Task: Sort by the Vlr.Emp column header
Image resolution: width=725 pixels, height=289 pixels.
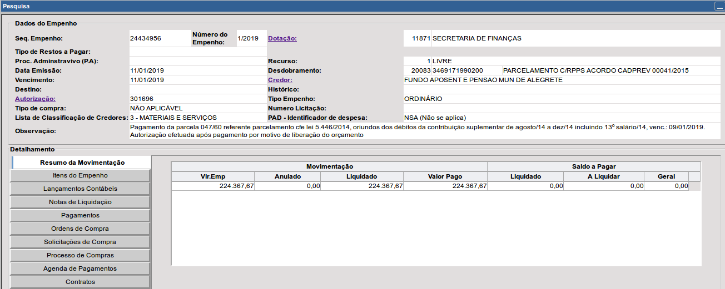Action: [x=213, y=176]
